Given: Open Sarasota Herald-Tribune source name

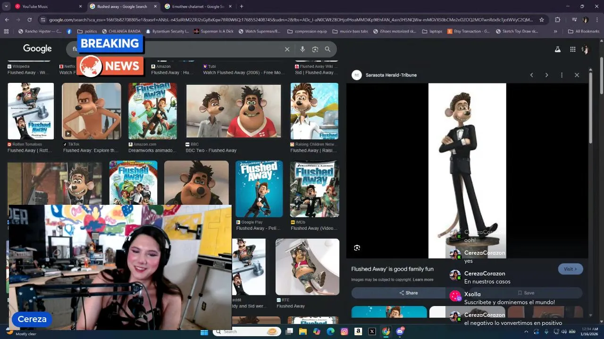Looking at the screenshot, I should click(391, 75).
